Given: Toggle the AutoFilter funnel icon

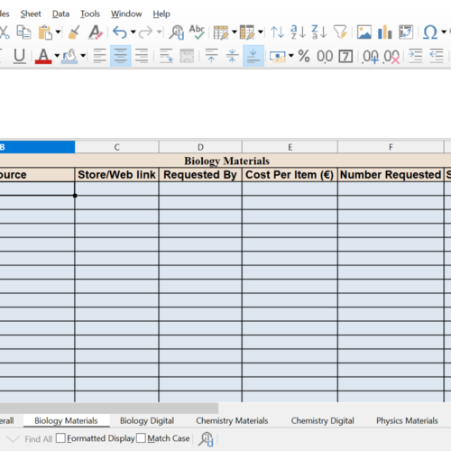Looking at the screenshot, I should (x=340, y=32).
